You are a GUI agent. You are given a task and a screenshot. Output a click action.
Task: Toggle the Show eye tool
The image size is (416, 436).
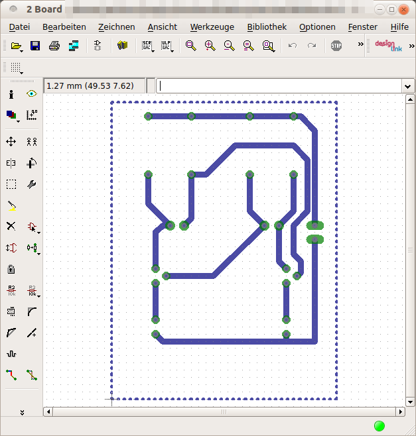coord(31,95)
